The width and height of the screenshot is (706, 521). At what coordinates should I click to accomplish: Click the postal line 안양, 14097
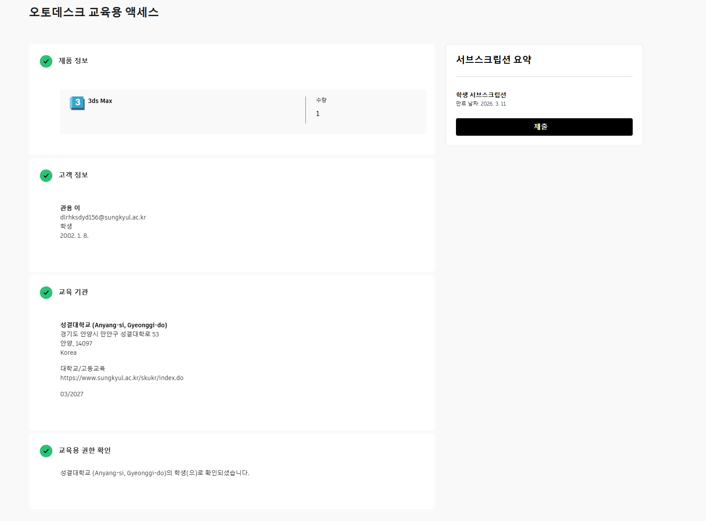point(76,343)
